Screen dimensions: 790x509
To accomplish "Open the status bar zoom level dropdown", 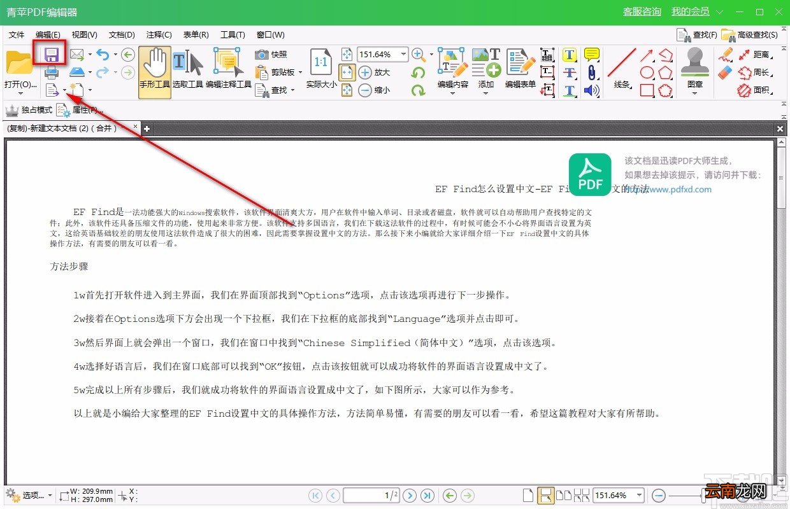I will pyautogui.click(x=639, y=495).
